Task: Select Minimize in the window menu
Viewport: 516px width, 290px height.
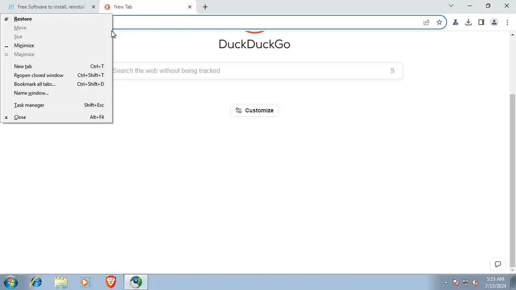Action: [56, 46]
